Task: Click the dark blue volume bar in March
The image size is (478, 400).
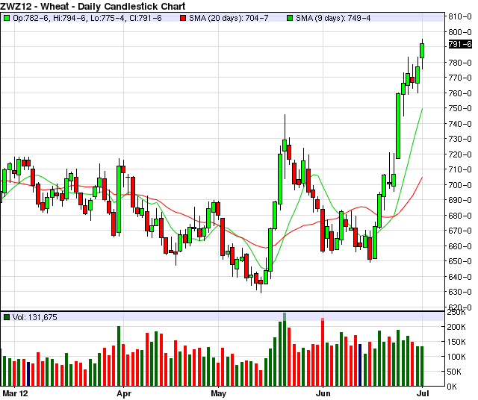Action: point(28,374)
